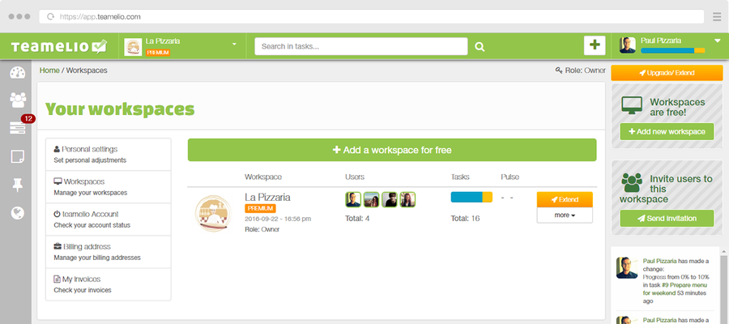This screenshot has height=324, width=729.
Task: Open Workspaces menu item
Action: point(109,187)
